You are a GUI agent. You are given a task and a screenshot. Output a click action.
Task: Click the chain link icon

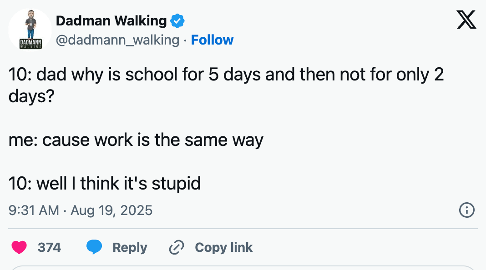point(176,247)
